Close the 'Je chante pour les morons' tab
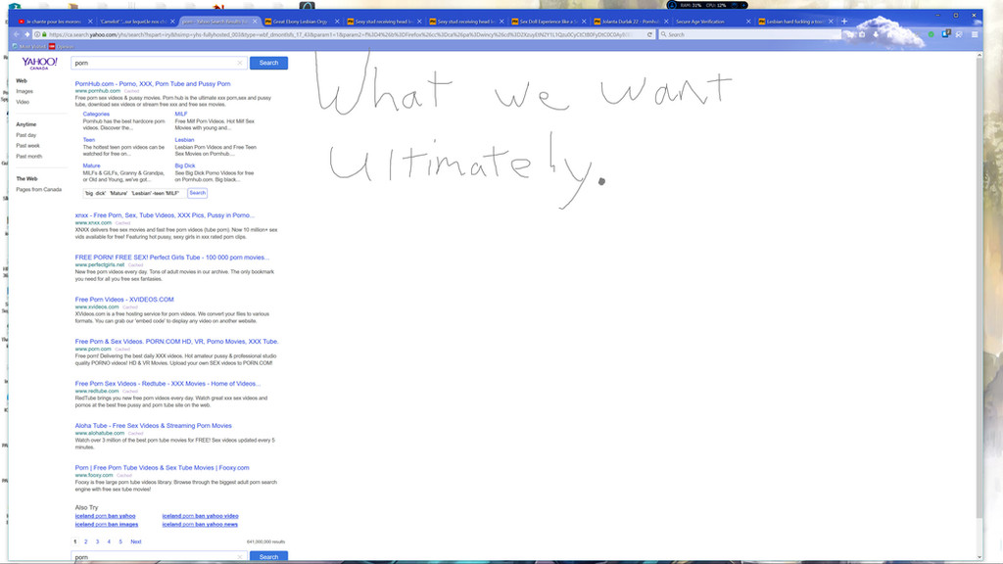The width and height of the screenshot is (1003, 564). [x=89, y=22]
